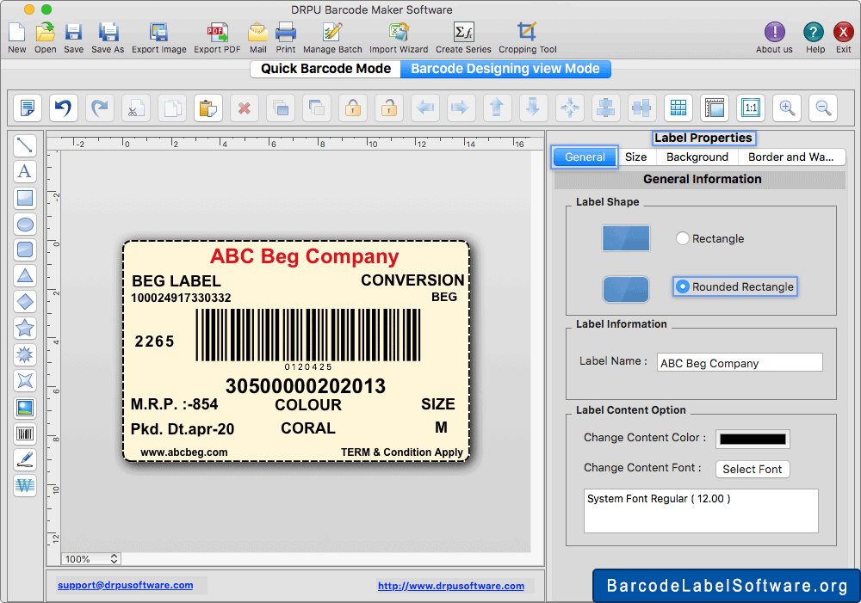Open the http://www.drpusoftware.com link
861x603 pixels.
click(x=451, y=586)
